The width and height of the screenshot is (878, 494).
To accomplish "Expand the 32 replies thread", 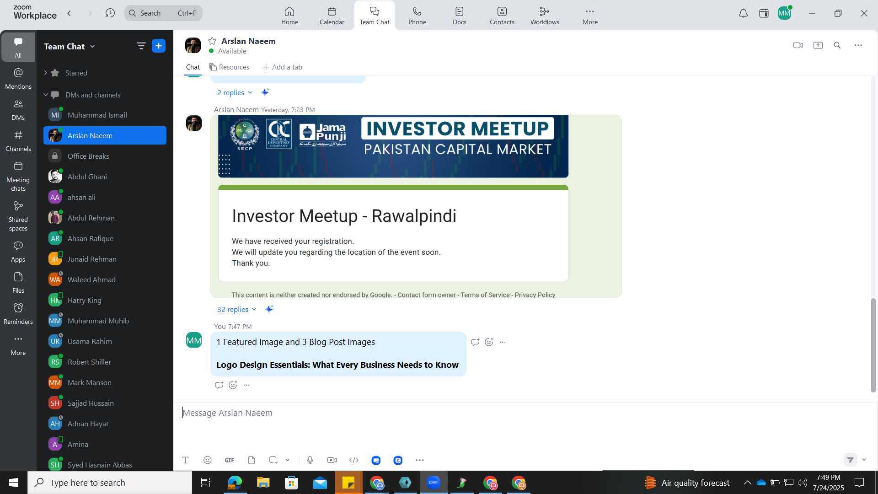I will pos(236,310).
